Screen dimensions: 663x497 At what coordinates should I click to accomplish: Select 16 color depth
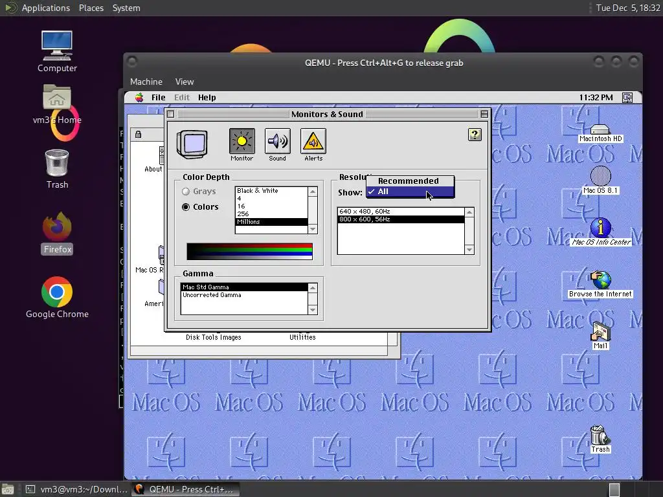271,206
